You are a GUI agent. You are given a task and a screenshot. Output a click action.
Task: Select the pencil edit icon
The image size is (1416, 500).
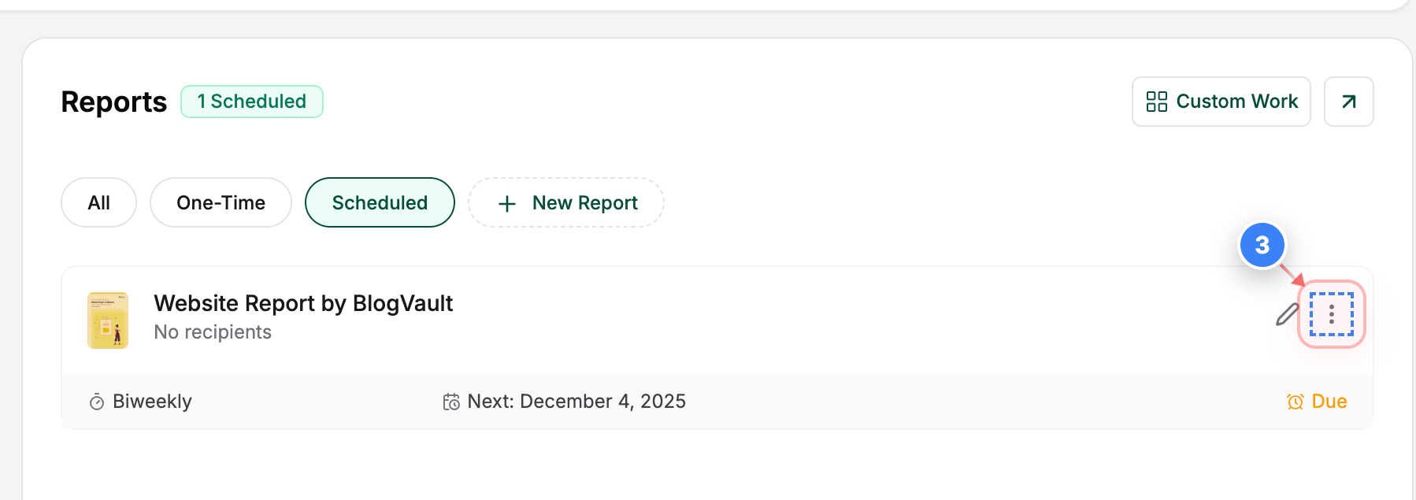[x=1286, y=316]
